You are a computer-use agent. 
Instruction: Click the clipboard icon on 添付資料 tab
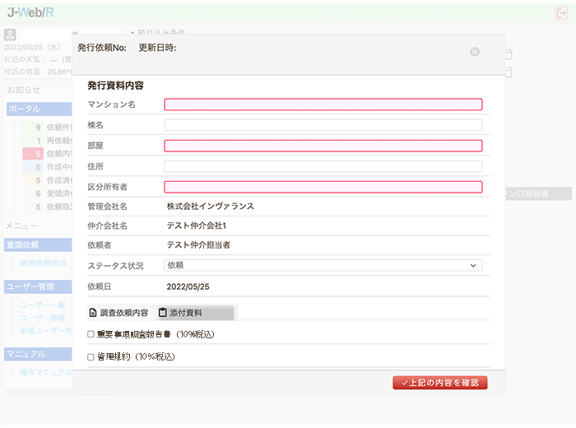pyautogui.click(x=162, y=313)
